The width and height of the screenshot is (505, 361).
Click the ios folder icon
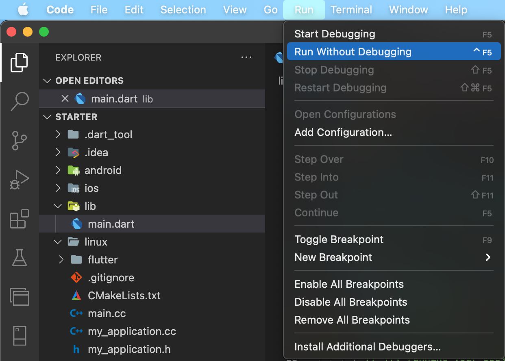pos(73,188)
